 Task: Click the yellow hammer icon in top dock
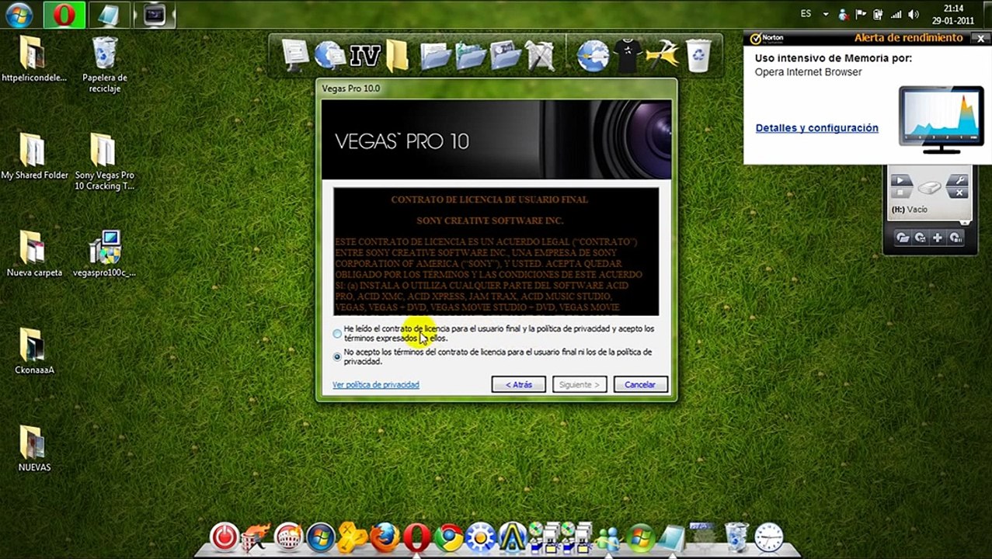point(663,55)
